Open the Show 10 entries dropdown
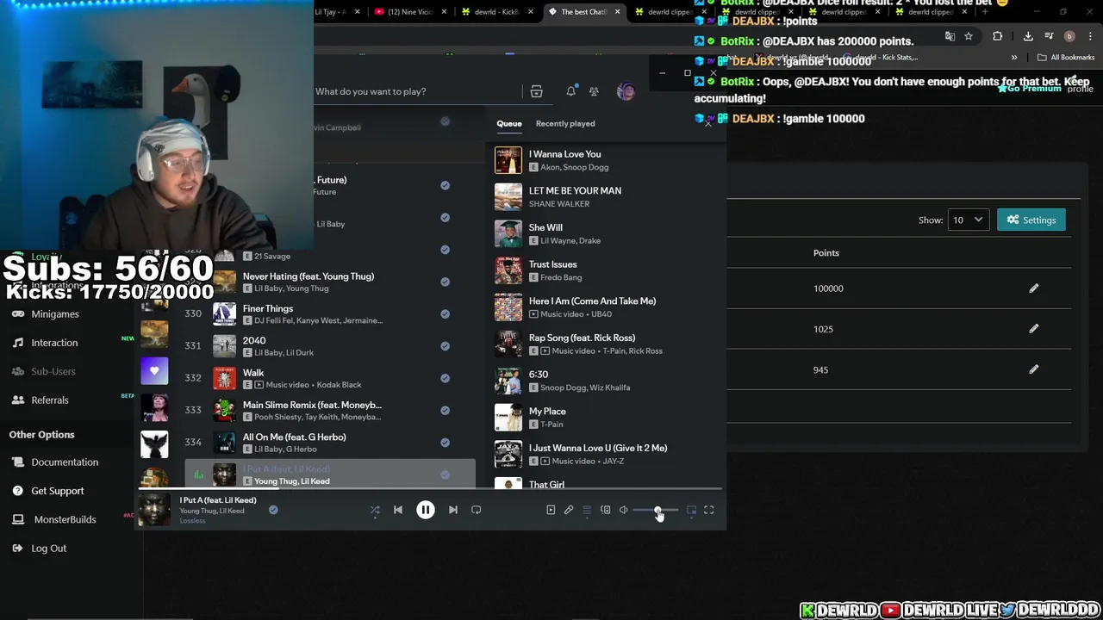The height and width of the screenshot is (620, 1103). [967, 220]
